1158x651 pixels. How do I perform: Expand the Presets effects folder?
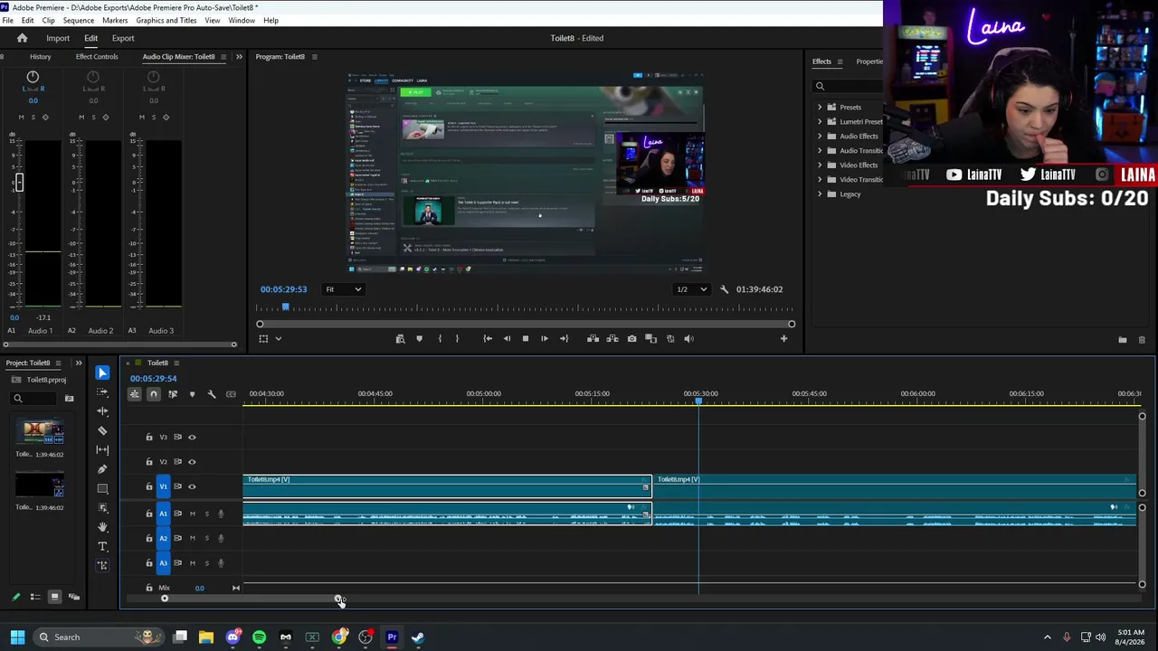[x=820, y=107]
